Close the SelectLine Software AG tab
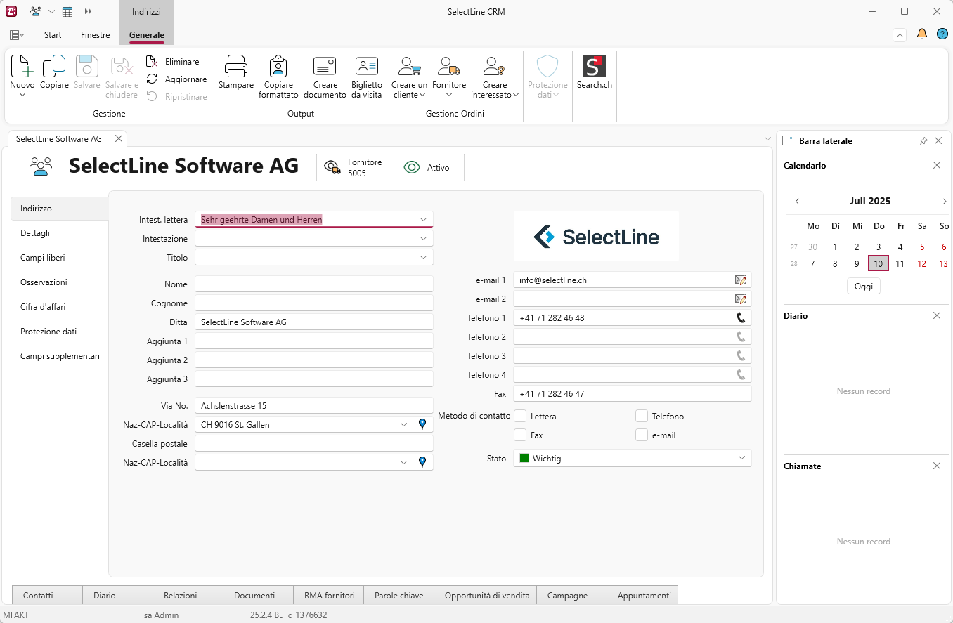The height and width of the screenshot is (623, 953). click(118, 139)
